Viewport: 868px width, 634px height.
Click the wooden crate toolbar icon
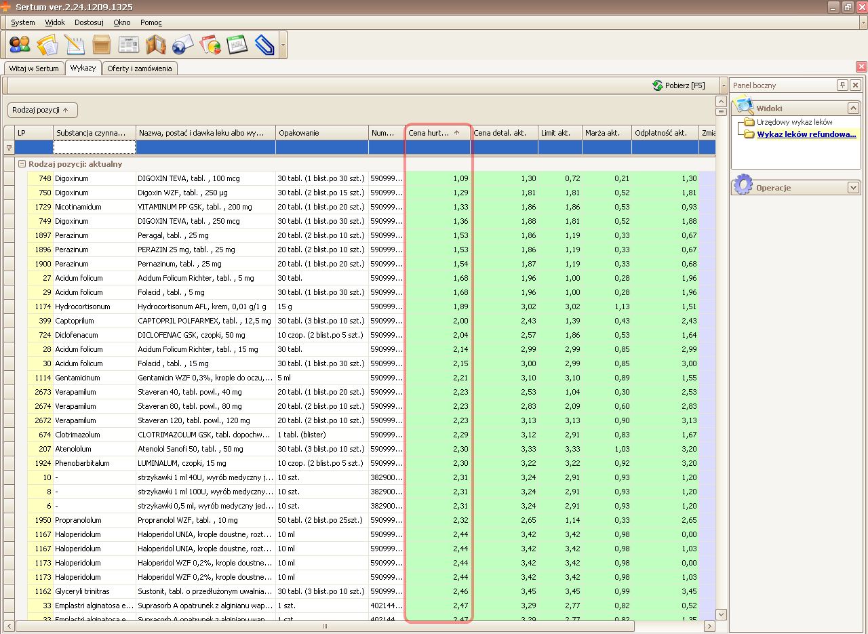[101, 45]
